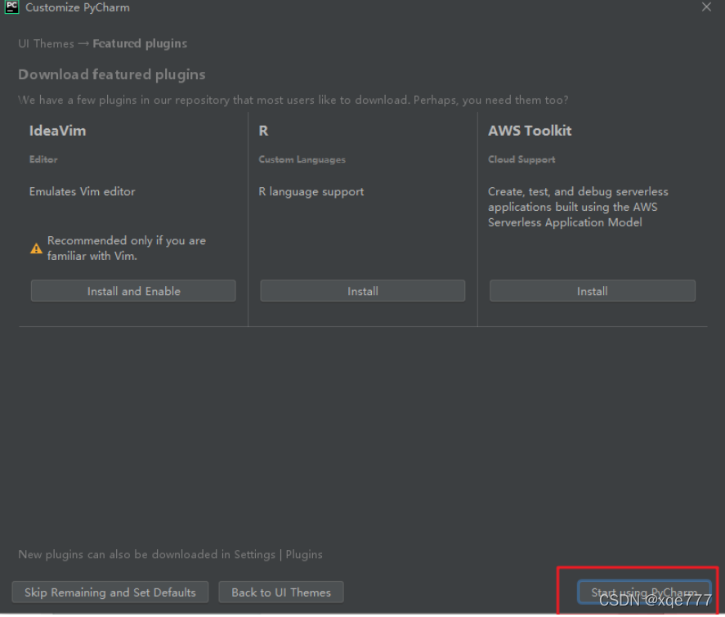Click the Cloud Support category label

521,159
